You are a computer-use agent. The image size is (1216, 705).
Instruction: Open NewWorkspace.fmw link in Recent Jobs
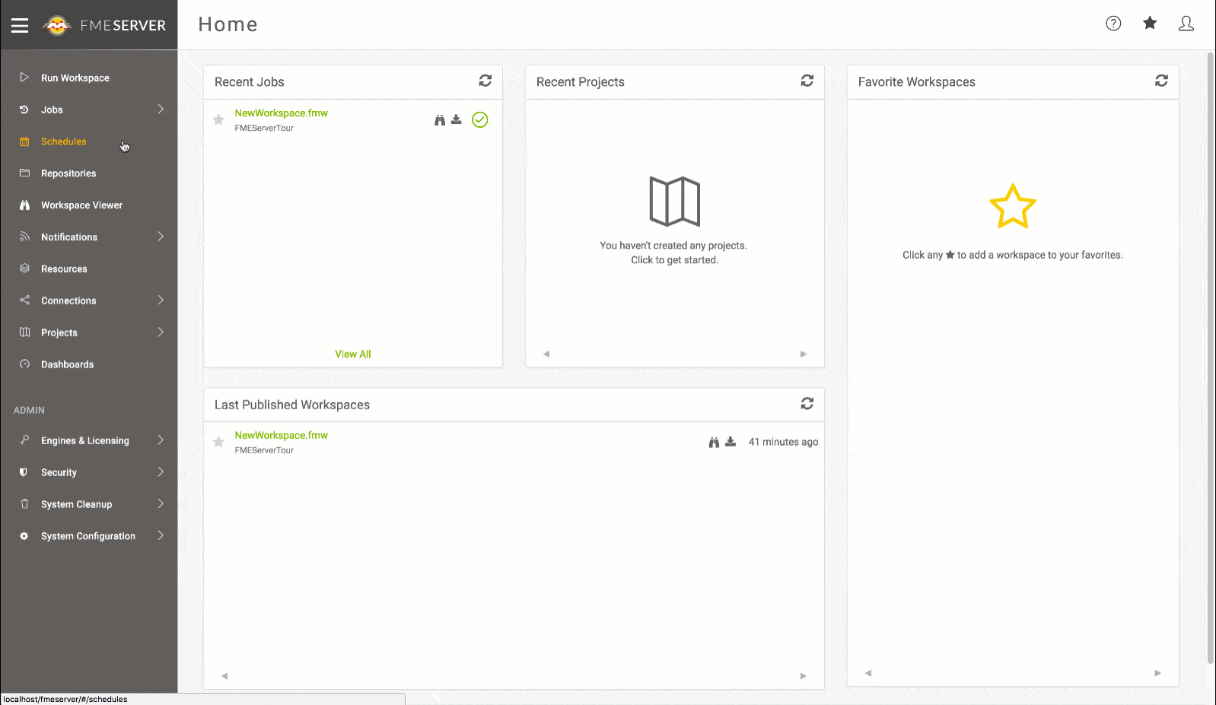coord(281,113)
